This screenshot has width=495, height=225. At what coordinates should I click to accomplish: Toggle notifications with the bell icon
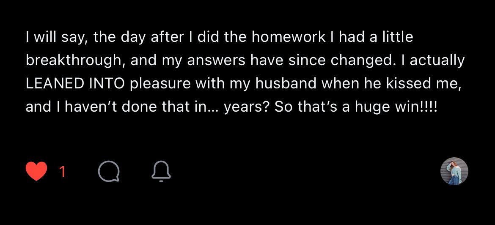(x=161, y=172)
